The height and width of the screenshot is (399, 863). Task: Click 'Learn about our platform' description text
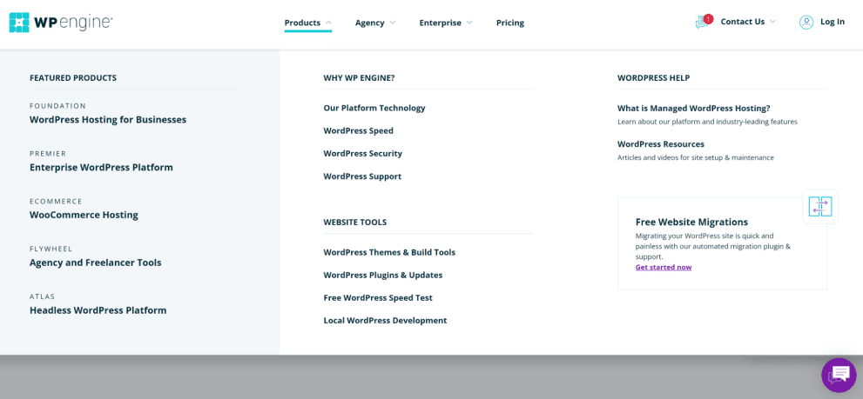click(707, 122)
